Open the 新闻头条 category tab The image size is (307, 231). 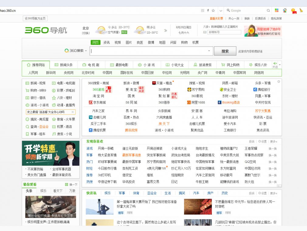point(64,65)
